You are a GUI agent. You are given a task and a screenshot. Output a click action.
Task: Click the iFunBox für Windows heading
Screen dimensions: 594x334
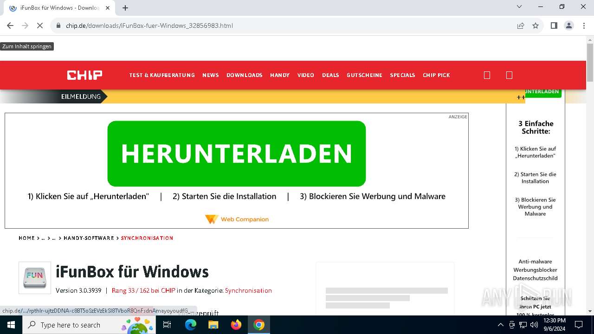(x=132, y=271)
